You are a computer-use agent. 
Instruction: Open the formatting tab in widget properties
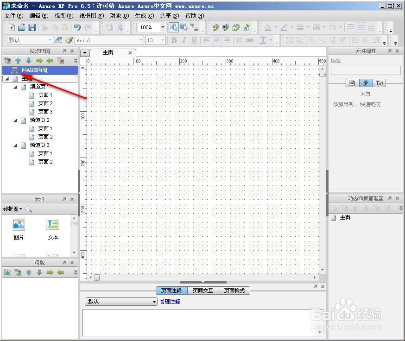pyautogui.click(x=379, y=83)
